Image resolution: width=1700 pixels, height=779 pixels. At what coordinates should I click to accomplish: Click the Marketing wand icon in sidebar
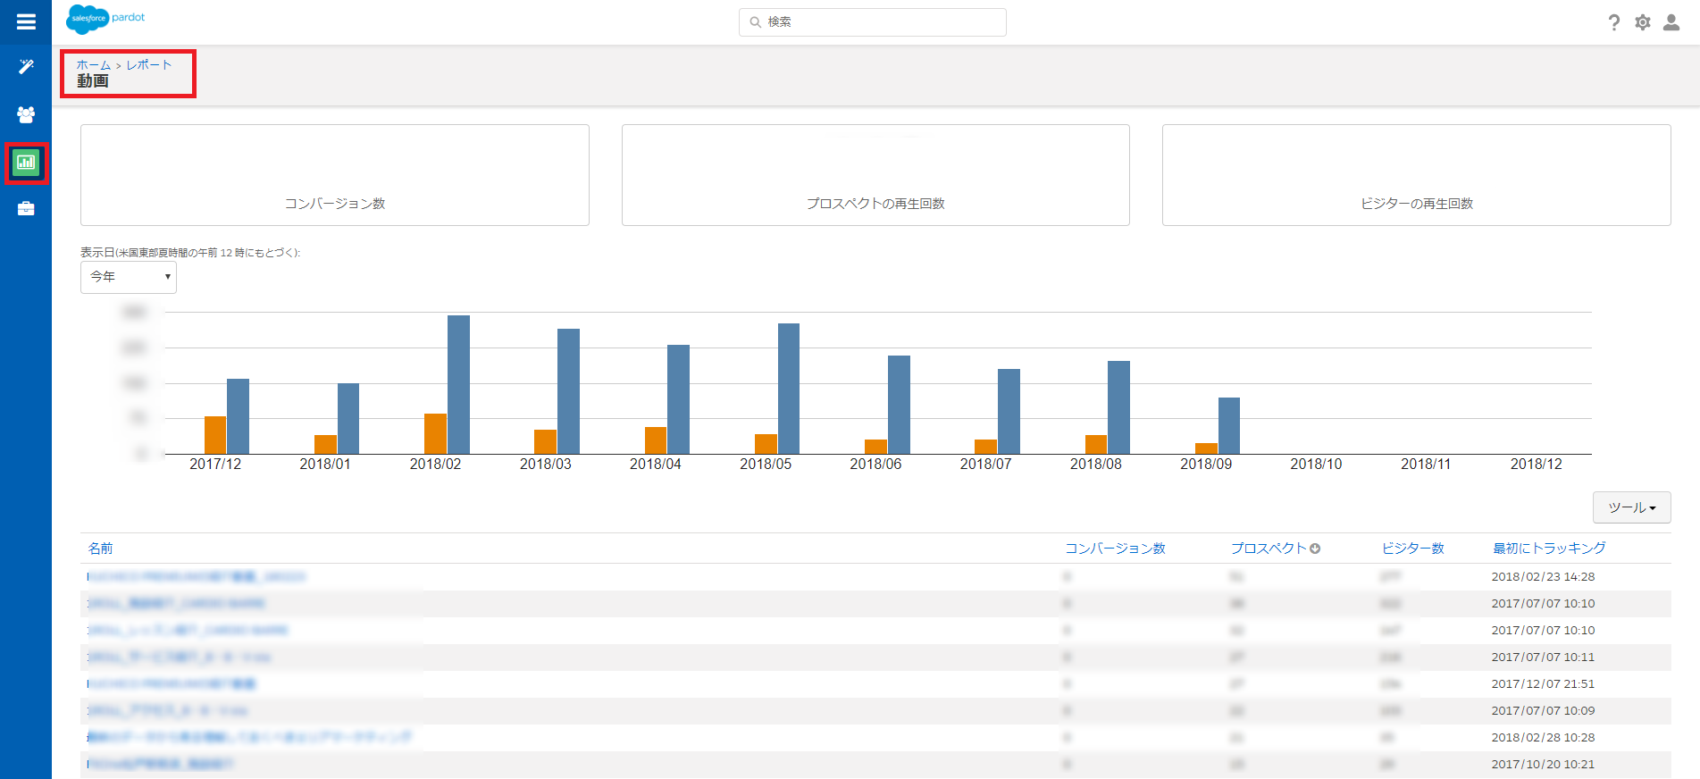26,67
